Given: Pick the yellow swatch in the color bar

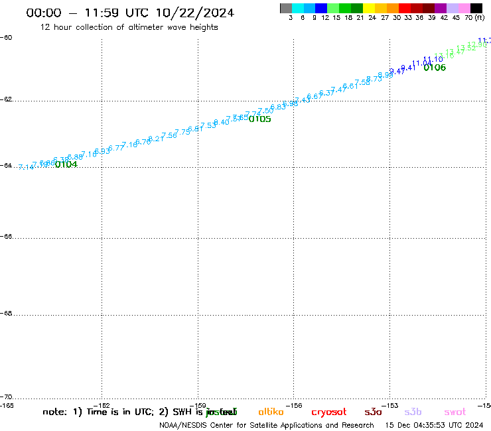Looking at the screenshot, I should (x=369, y=8).
